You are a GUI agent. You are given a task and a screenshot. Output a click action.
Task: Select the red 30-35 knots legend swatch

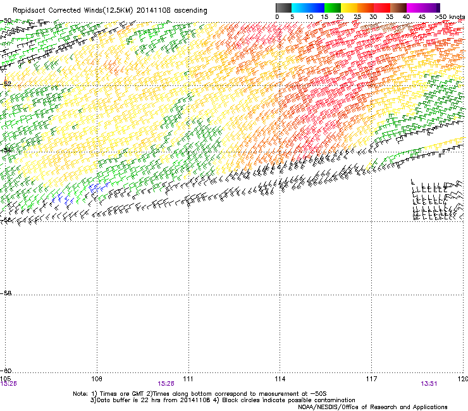point(382,8)
